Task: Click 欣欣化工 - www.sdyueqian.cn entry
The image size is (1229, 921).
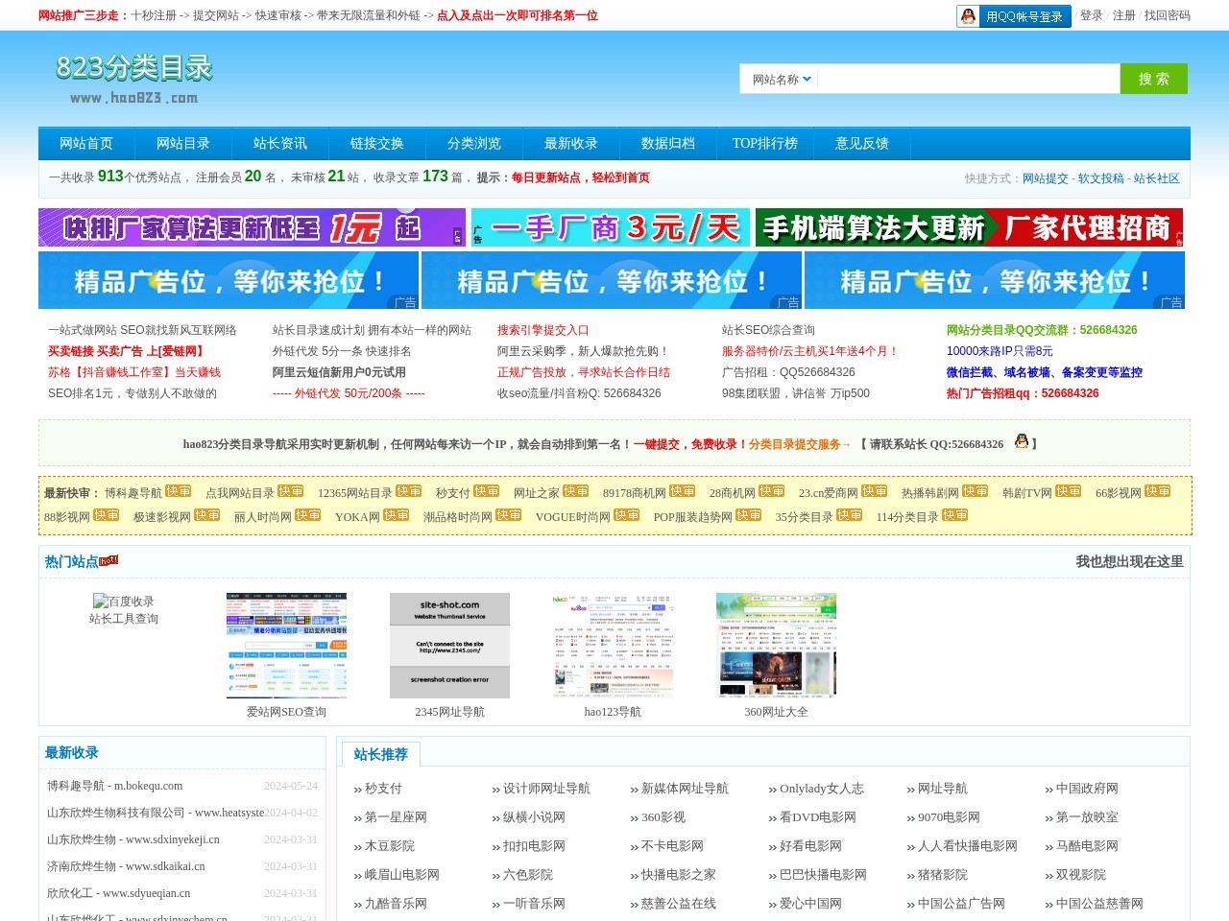Action: point(118,893)
